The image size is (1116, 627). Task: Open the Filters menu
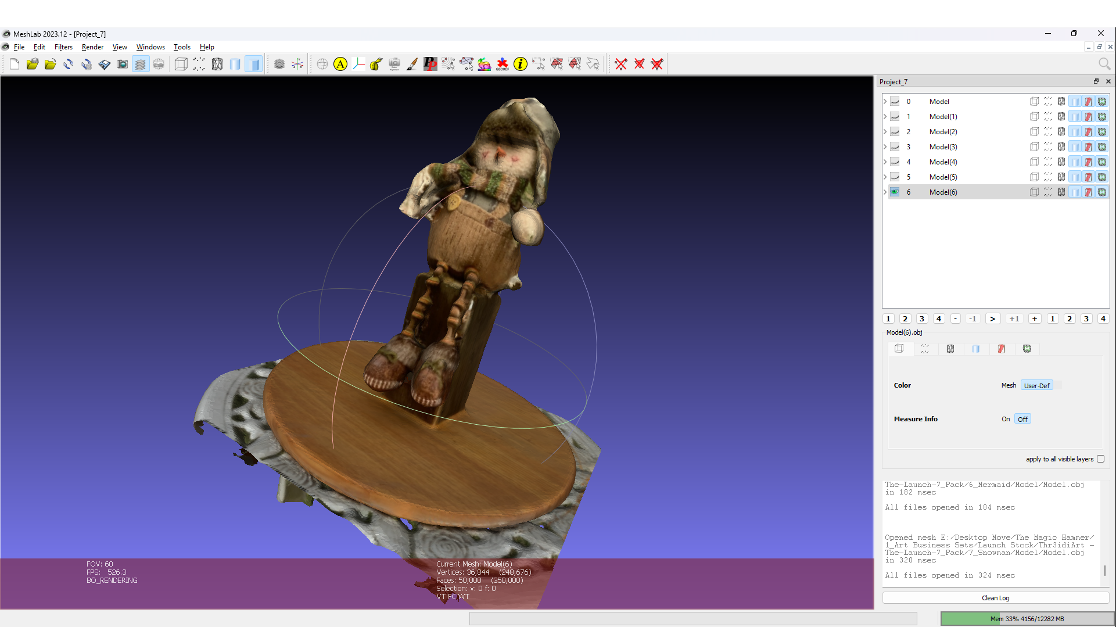(63, 47)
